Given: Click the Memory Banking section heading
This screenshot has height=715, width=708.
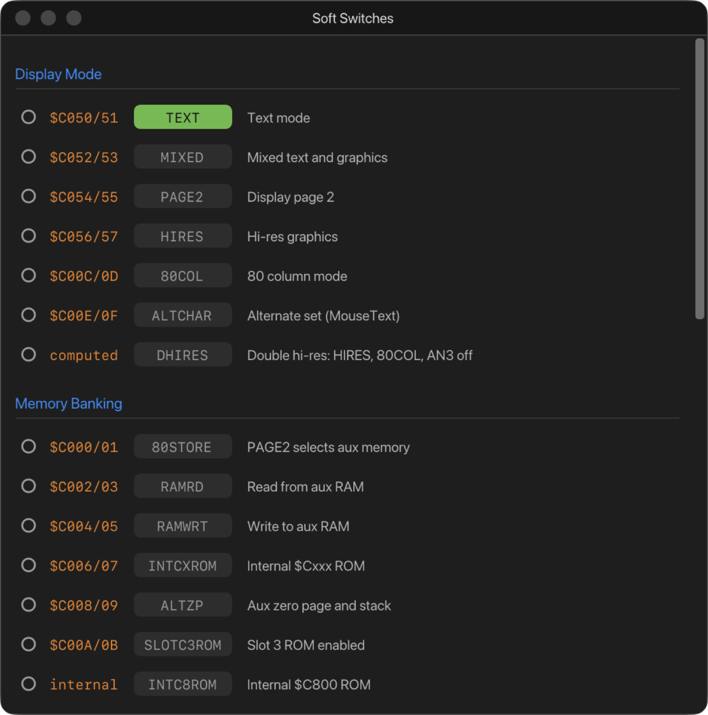Looking at the screenshot, I should [x=68, y=403].
